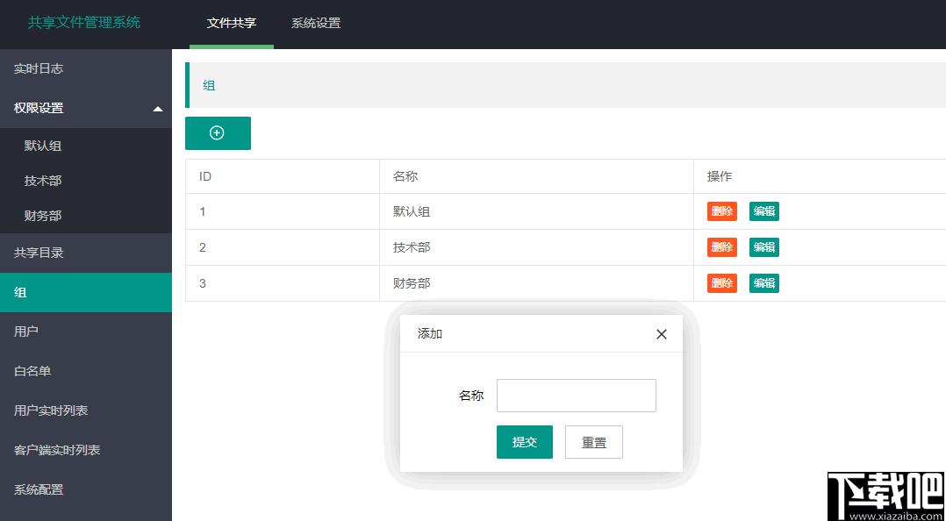This screenshot has height=521, width=946.
Task: Select 财务部 under 权限设置
Action: coord(86,215)
